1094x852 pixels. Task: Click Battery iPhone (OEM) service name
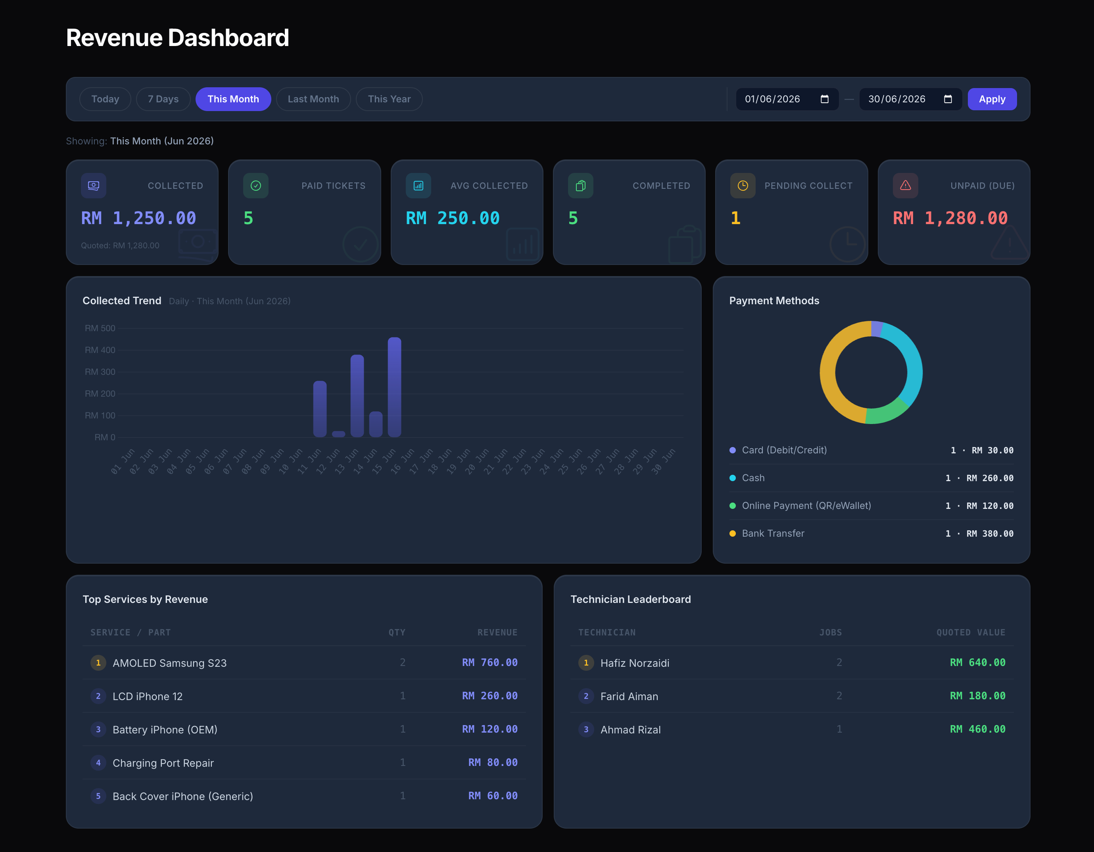165,729
